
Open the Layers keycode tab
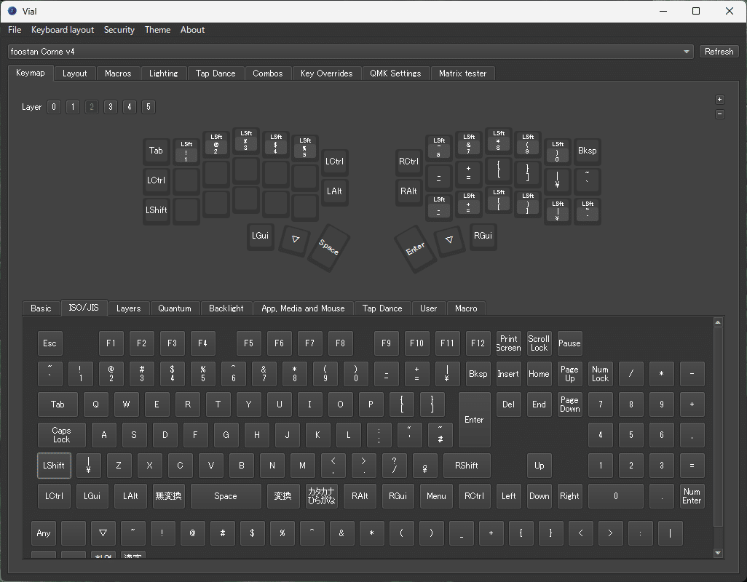129,308
